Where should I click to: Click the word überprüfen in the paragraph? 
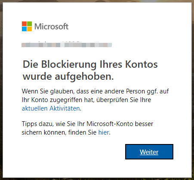112,100
